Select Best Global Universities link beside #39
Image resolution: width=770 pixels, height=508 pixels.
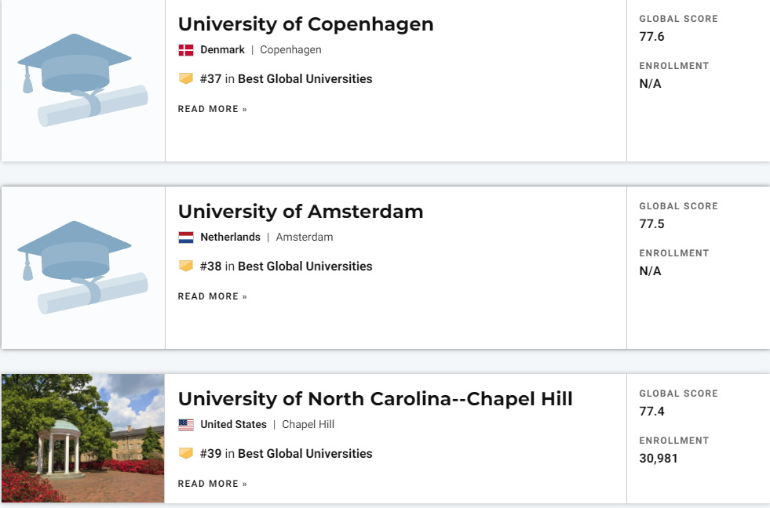click(305, 454)
